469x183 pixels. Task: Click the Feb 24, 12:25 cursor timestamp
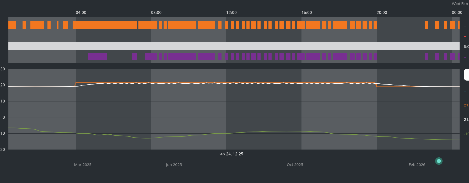[x=230, y=154]
